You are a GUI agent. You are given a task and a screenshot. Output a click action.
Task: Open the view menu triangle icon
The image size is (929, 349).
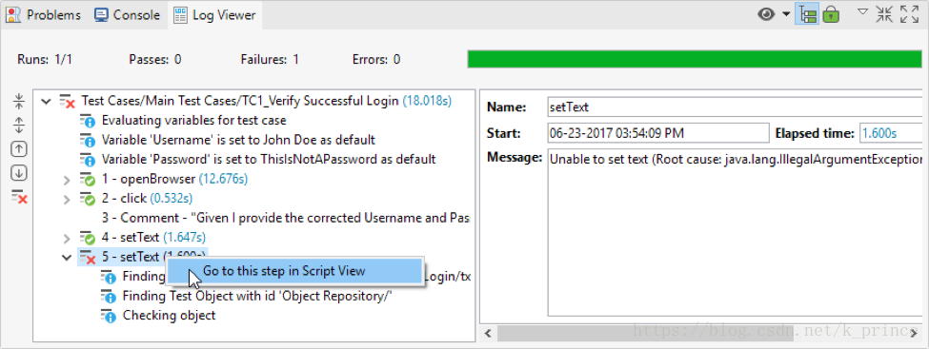click(862, 11)
